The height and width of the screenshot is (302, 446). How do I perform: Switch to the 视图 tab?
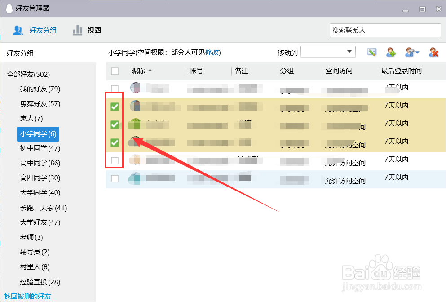click(x=93, y=30)
